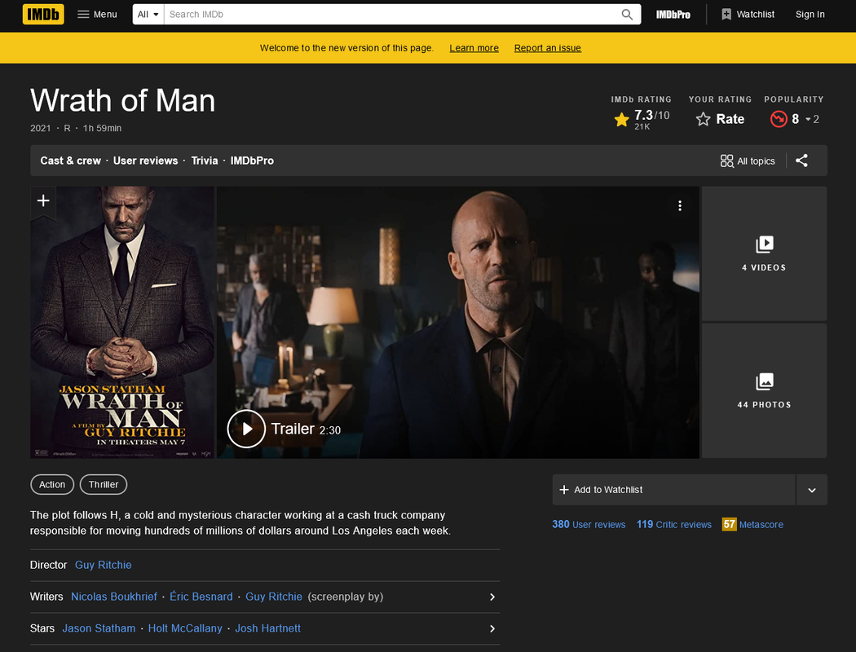This screenshot has width=856, height=652.
Task: Open Trivia section
Action: click(204, 161)
